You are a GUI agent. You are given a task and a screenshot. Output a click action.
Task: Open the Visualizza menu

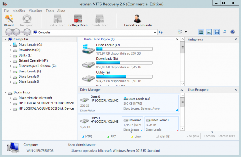click(x=35, y=11)
